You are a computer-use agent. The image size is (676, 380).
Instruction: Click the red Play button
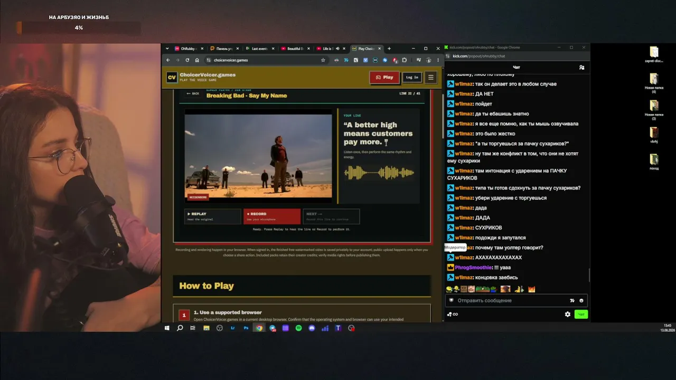coord(384,77)
